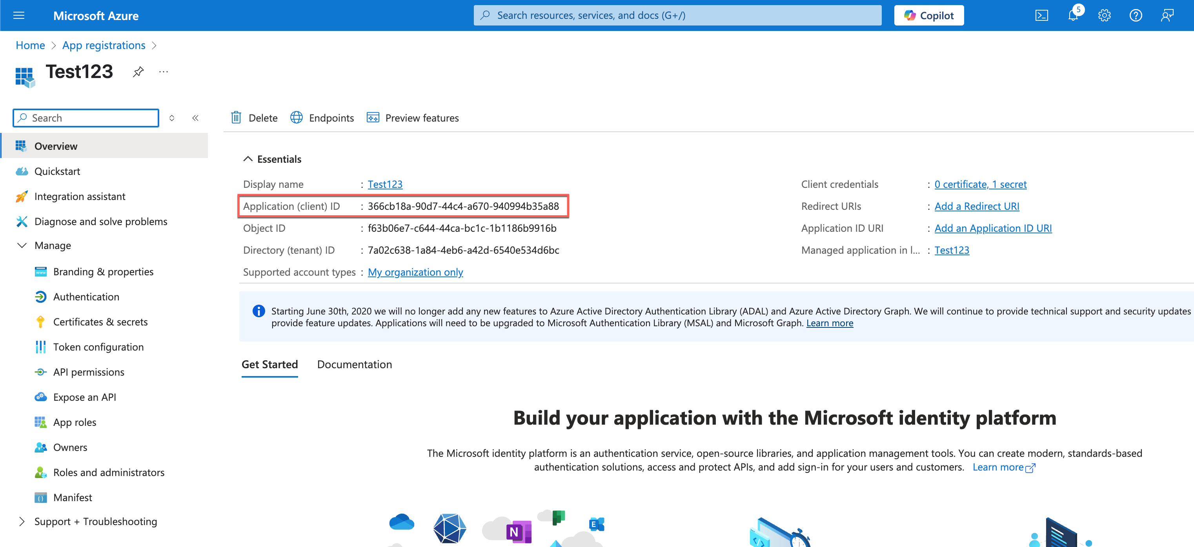This screenshot has height=547, width=1194.
Task: Click Learn more in ADAL notice
Action: 830,323
